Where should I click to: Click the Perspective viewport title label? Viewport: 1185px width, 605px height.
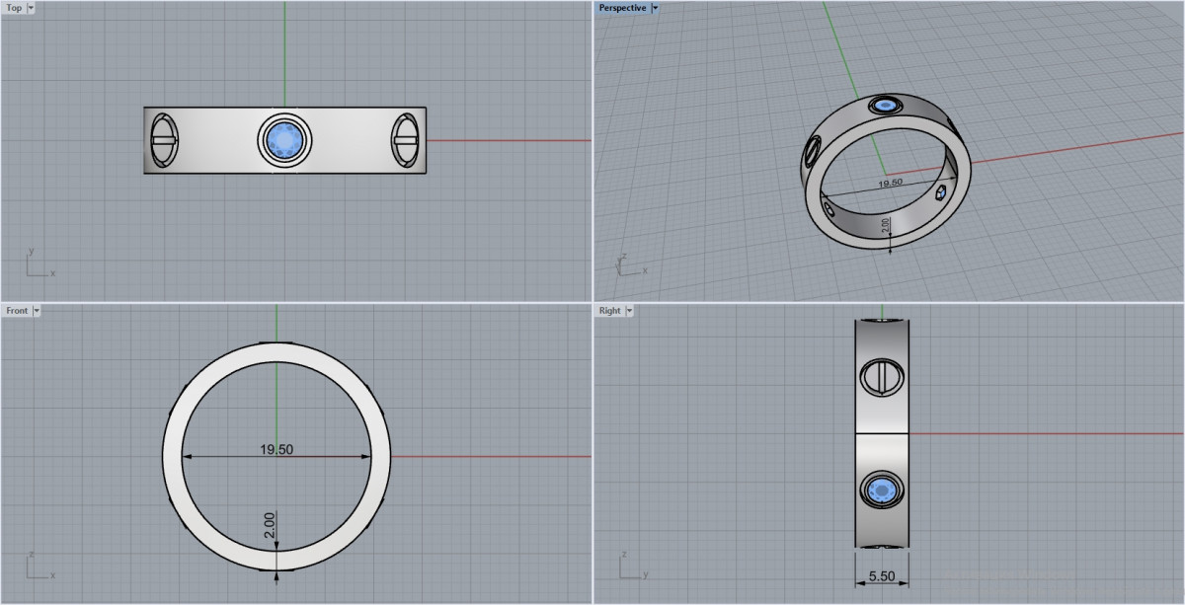pyautogui.click(x=622, y=8)
